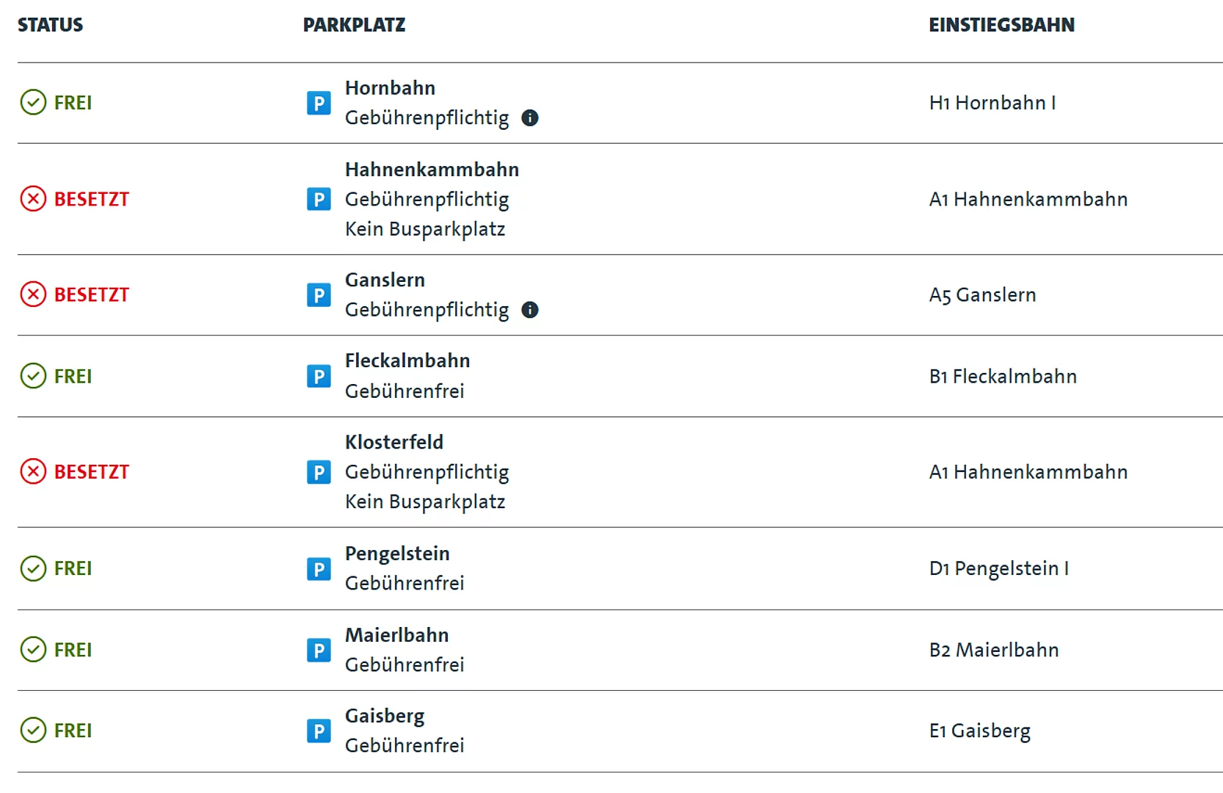Click the parking icon for Gaisberg
Viewport: 1223px width, 793px height.
(x=319, y=731)
